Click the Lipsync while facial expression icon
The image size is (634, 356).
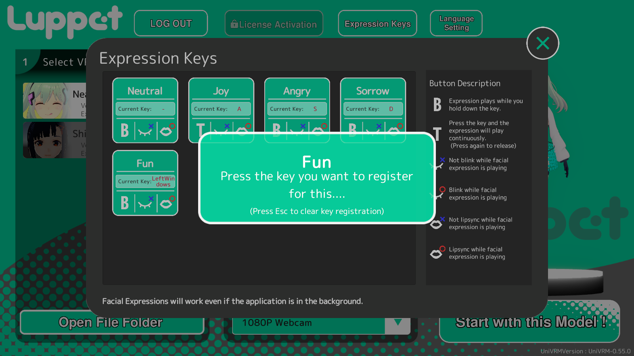[437, 252]
